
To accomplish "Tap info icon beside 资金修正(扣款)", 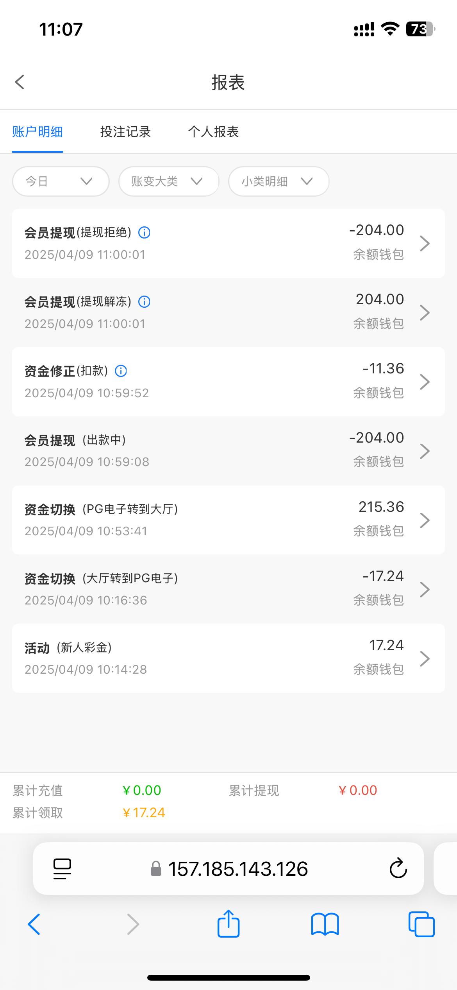I will click(x=121, y=371).
